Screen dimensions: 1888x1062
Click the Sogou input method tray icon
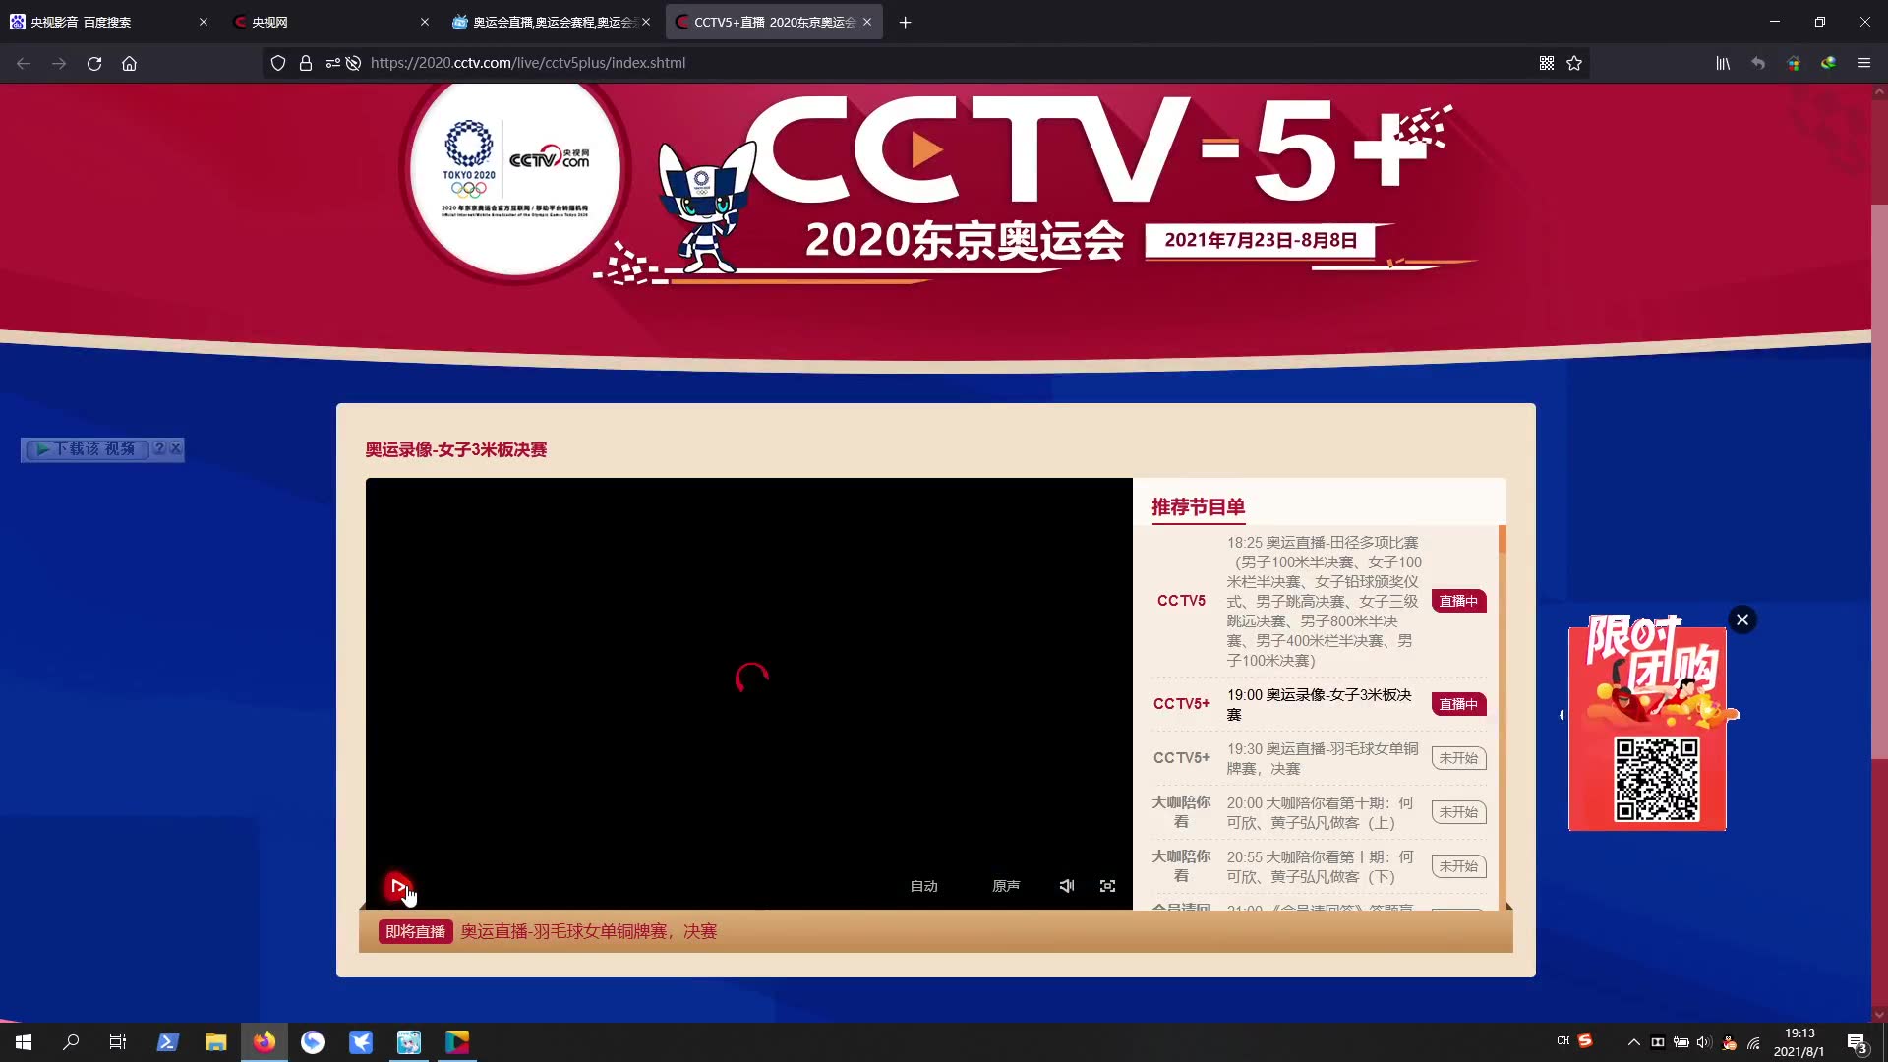(1585, 1041)
